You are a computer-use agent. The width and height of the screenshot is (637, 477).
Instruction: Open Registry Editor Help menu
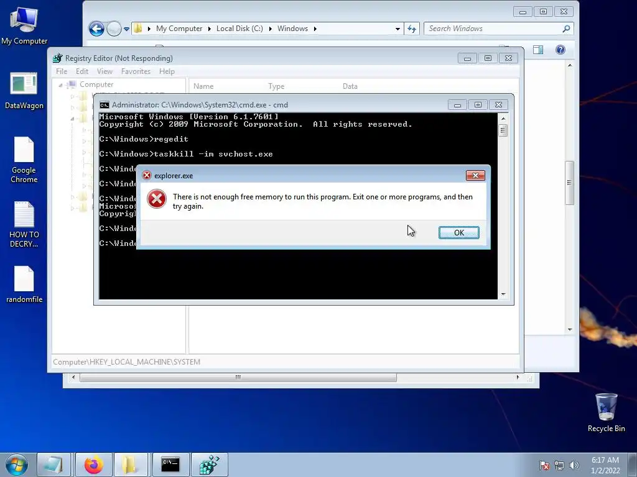(167, 71)
